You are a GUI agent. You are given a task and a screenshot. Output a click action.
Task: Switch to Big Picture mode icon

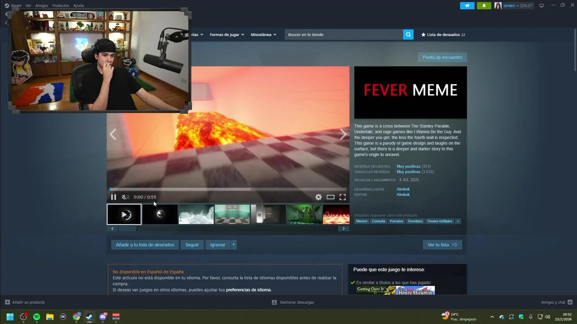tap(541, 5)
